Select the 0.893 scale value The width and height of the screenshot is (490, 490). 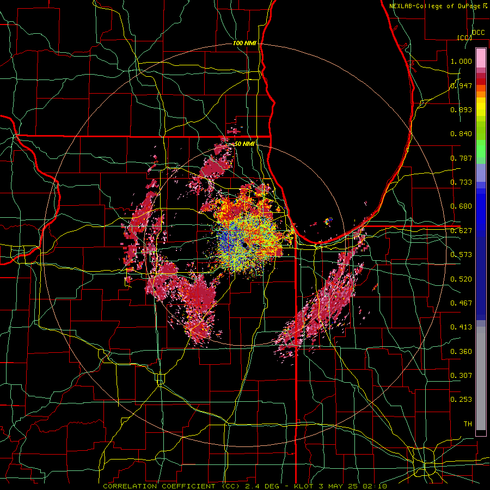(x=461, y=109)
